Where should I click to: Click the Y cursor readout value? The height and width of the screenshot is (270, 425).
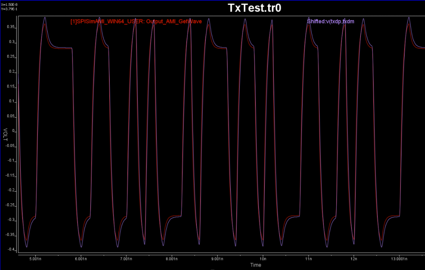[8, 8]
